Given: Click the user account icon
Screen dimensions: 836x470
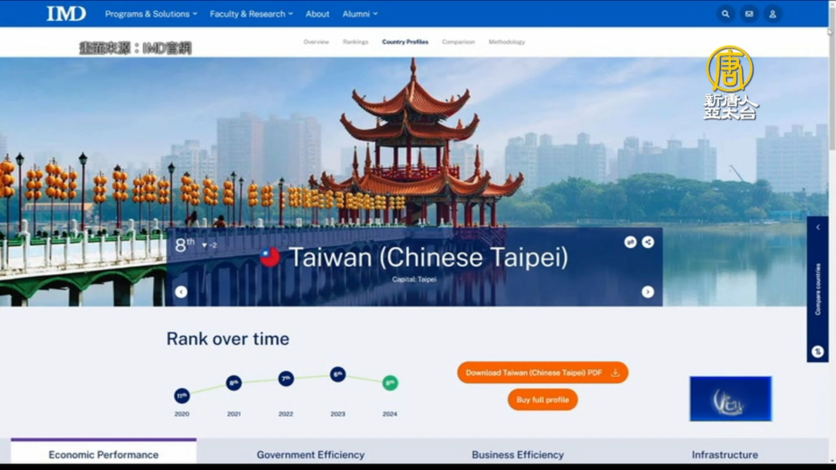Looking at the screenshot, I should (x=772, y=14).
